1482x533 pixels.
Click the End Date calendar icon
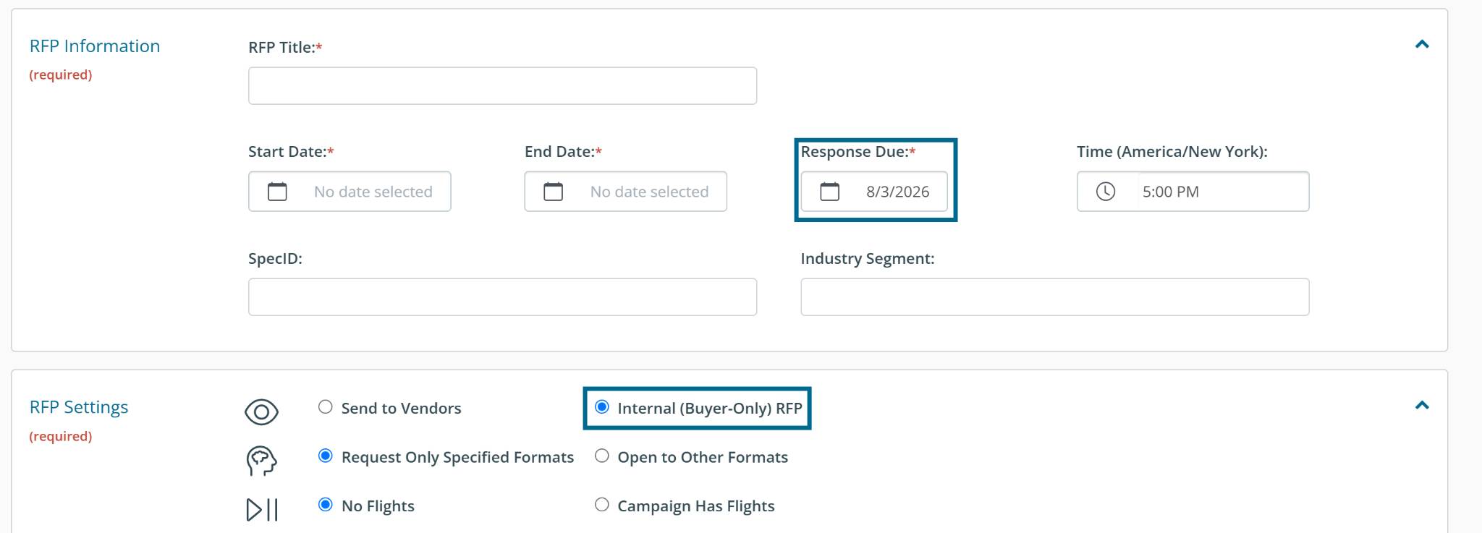coord(554,192)
